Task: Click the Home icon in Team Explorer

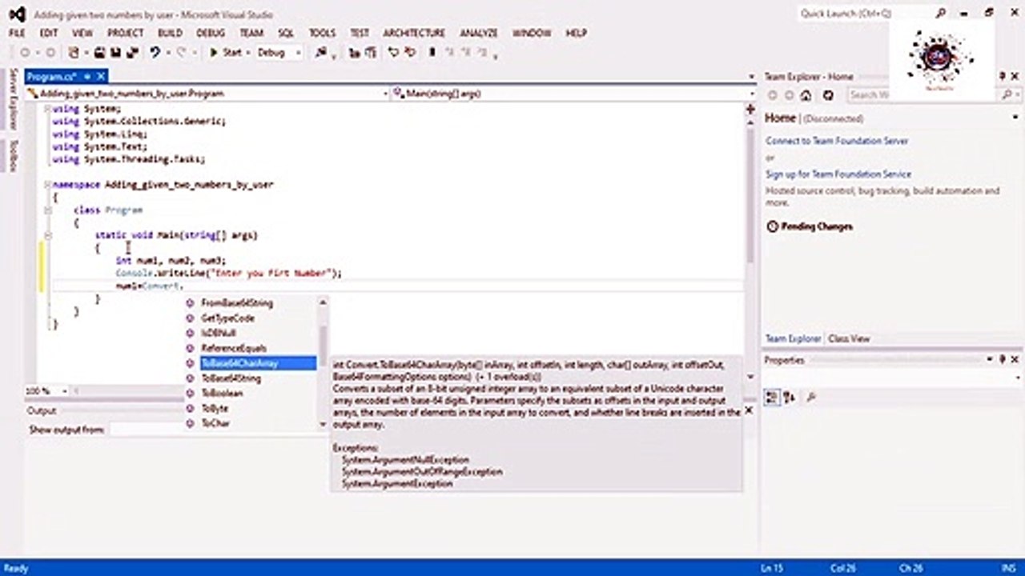Action: 806,95
